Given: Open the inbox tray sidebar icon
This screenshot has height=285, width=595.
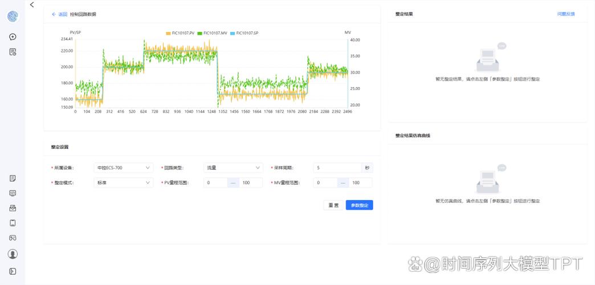Looking at the screenshot, I should click(13, 208).
